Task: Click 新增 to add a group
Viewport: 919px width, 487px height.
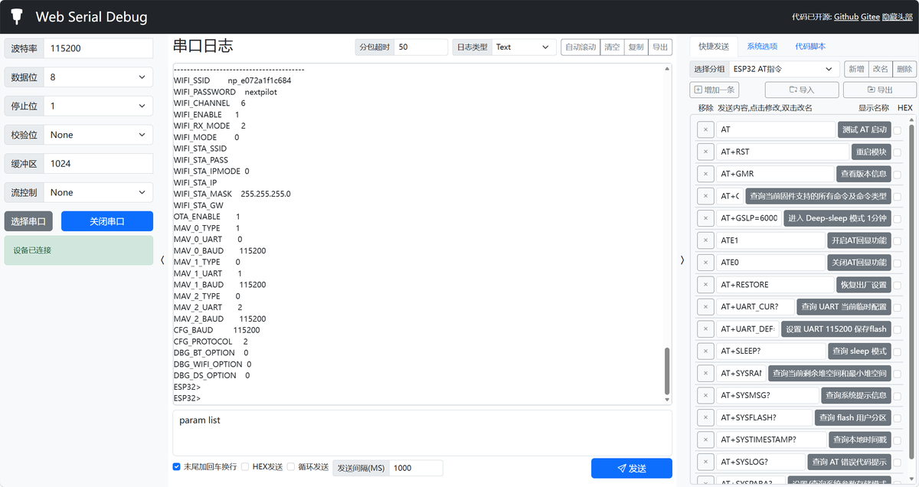Action: (x=856, y=69)
